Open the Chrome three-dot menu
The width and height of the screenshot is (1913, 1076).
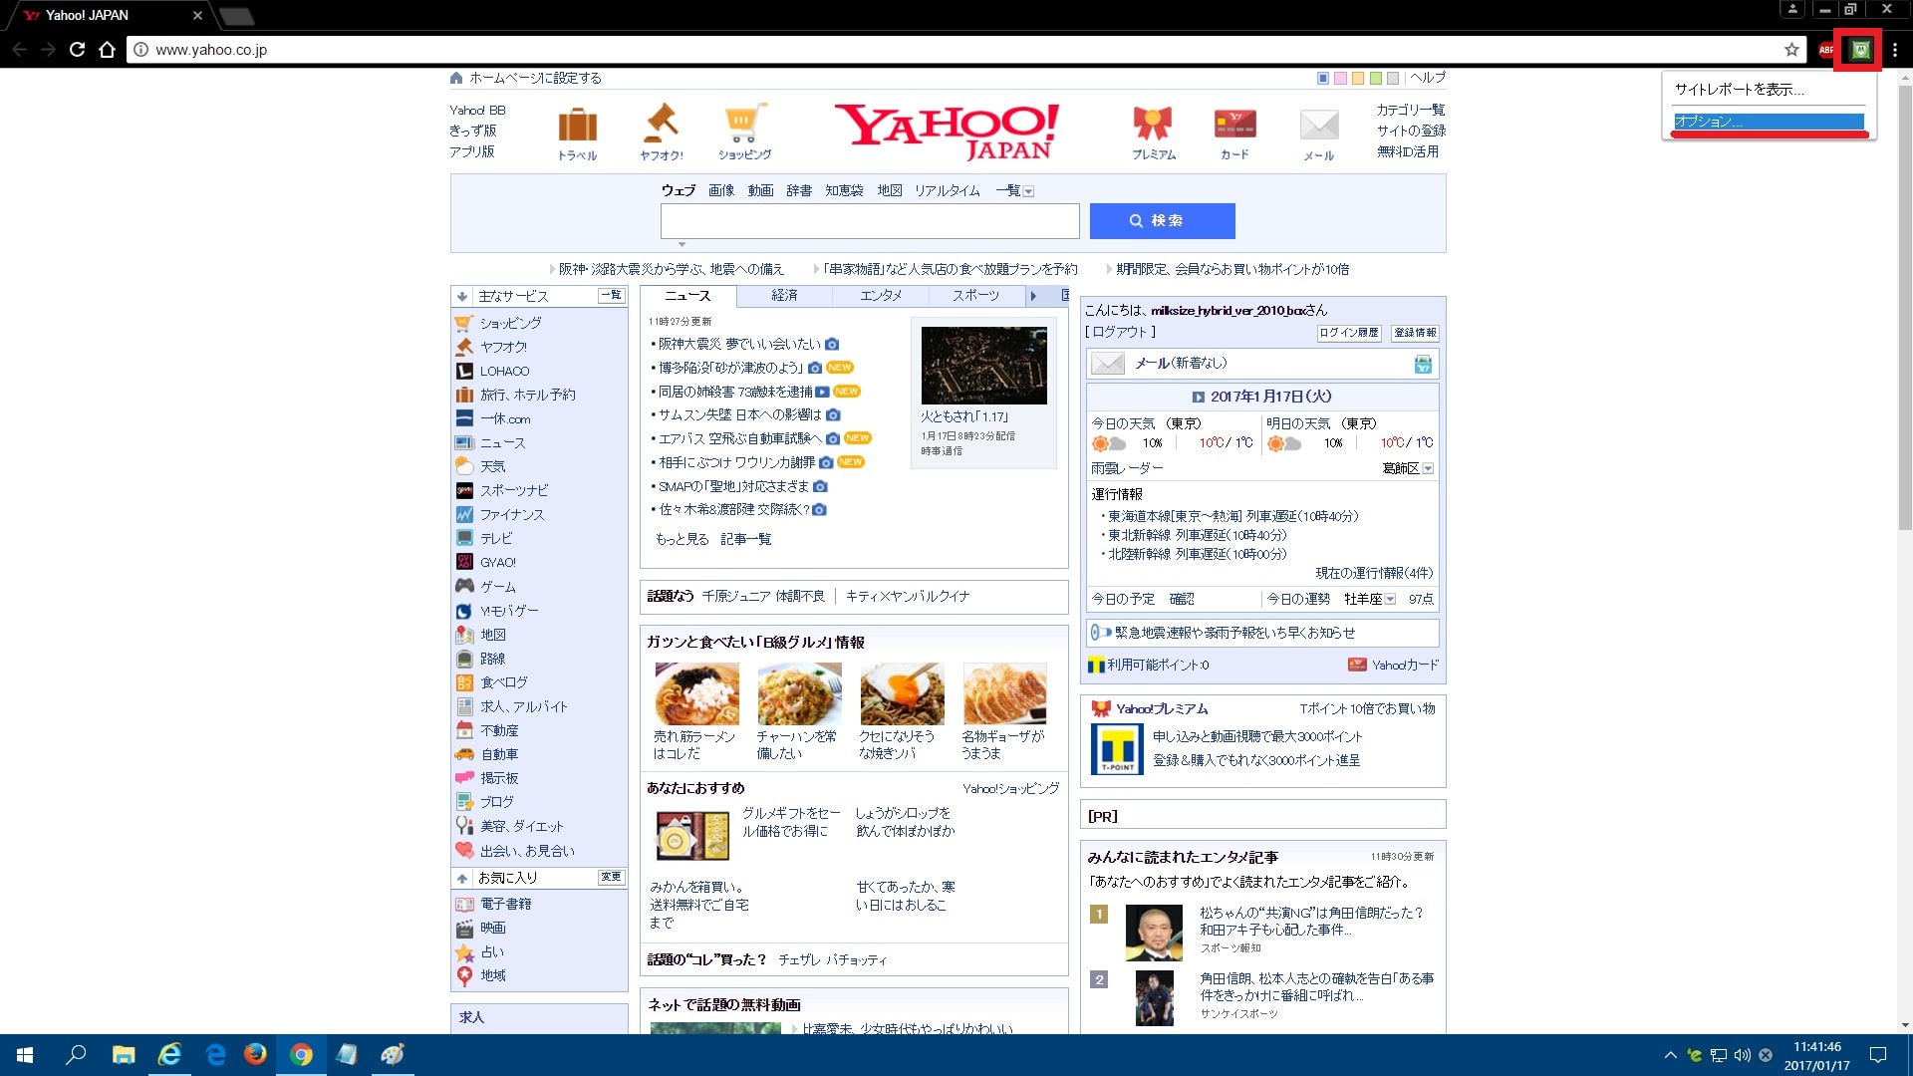coord(1895,50)
